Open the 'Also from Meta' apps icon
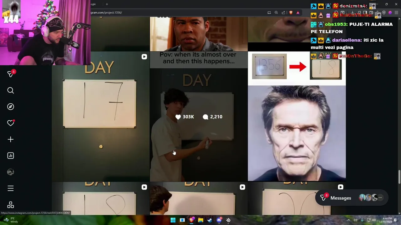The height and width of the screenshot is (225, 401). coord(11,205)
